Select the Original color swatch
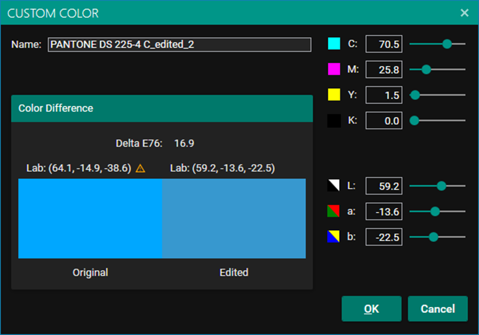The image size is (479, 335). point(90,218)
